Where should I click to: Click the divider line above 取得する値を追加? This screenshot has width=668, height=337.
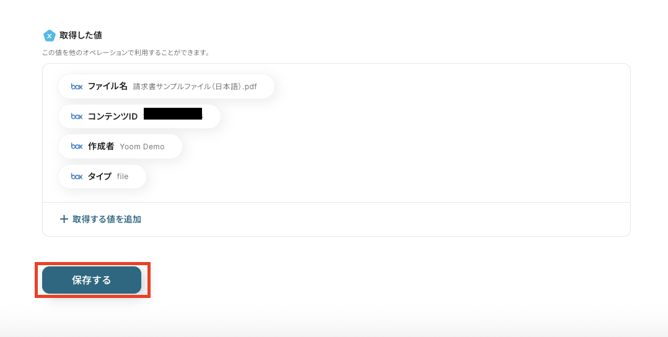[x=336, y=203]
